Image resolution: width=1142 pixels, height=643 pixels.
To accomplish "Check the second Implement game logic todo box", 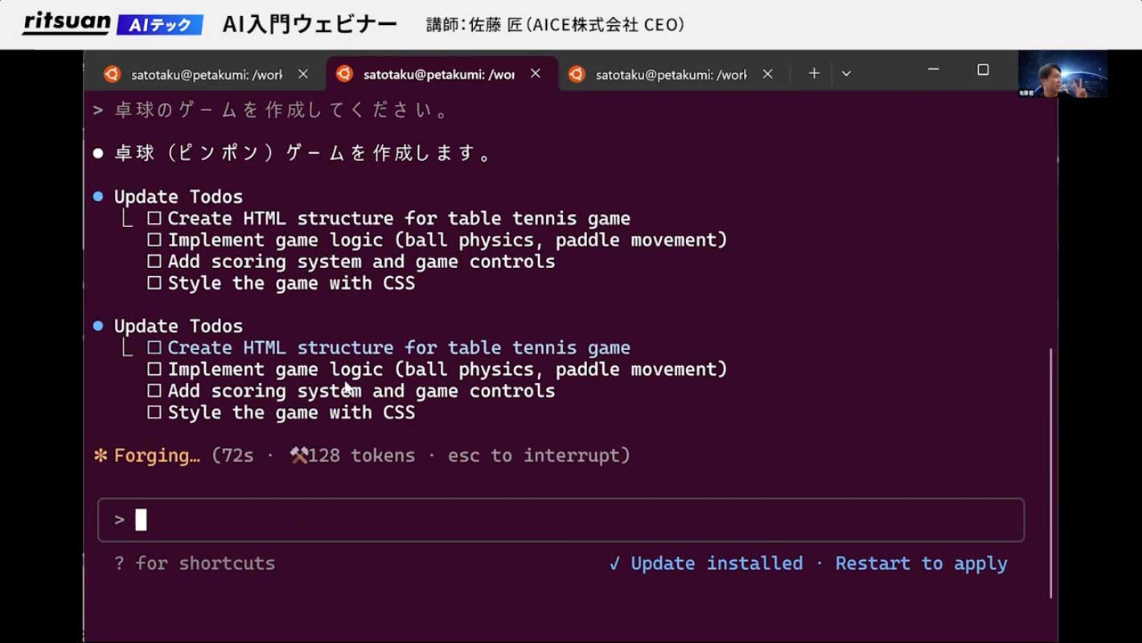I will click(x=154, y=369).
